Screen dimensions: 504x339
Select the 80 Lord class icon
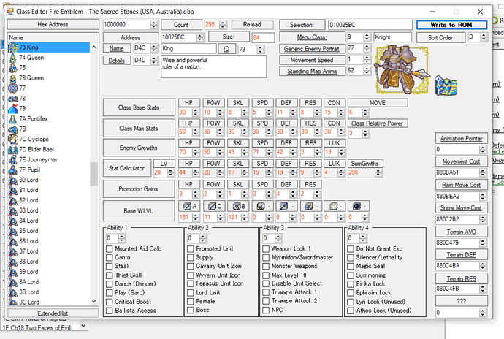click(13, 180)
